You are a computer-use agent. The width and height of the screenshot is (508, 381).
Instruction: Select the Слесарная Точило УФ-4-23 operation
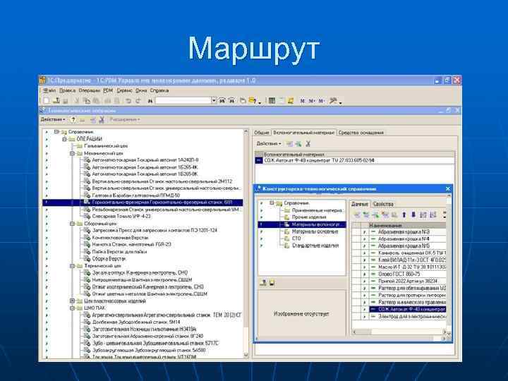[x=121, y=217]
